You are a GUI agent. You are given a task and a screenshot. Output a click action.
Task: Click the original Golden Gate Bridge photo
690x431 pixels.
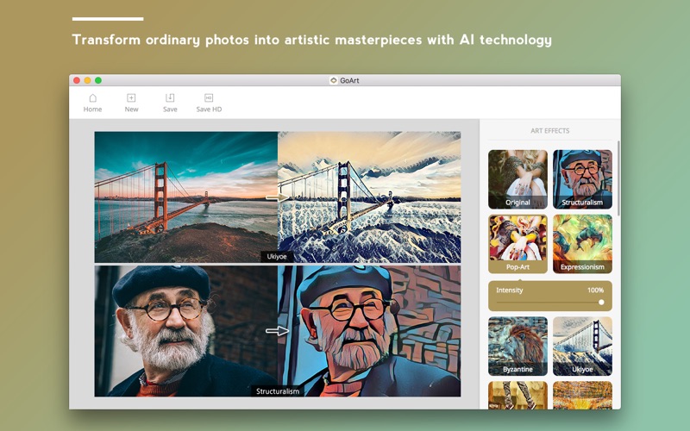(185, 196)
